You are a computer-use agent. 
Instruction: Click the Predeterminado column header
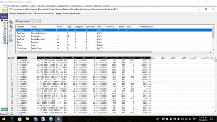[x=146, y=27]
